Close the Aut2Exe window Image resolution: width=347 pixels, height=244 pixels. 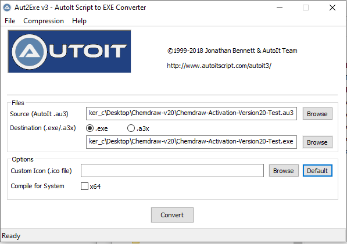[332, 8]
